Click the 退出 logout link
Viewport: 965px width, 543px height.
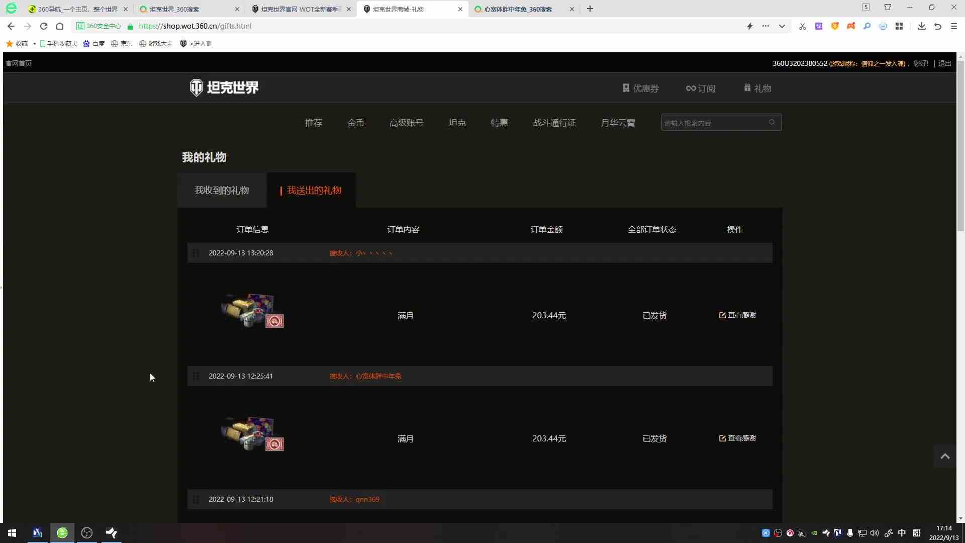tap(944, 63)
